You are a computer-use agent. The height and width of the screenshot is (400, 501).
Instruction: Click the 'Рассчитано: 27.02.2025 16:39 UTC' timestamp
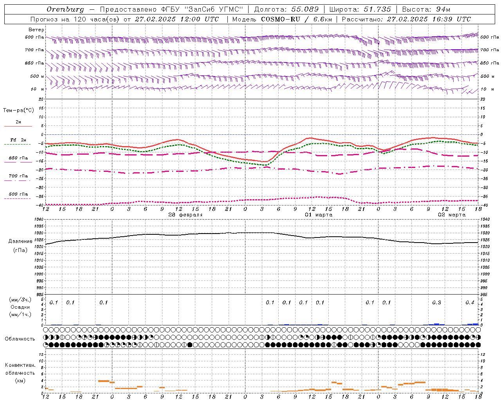point(406,19)
